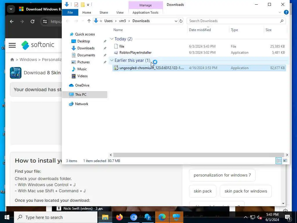The width and height of the screenshot is (297, 223).
Task: Click the "personalization for windows 7" tag
Action: tap(222, 175)
